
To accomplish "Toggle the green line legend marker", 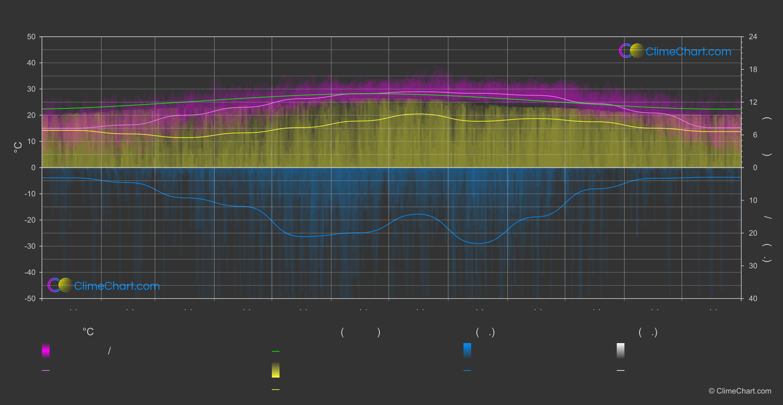I will [276, 351].
